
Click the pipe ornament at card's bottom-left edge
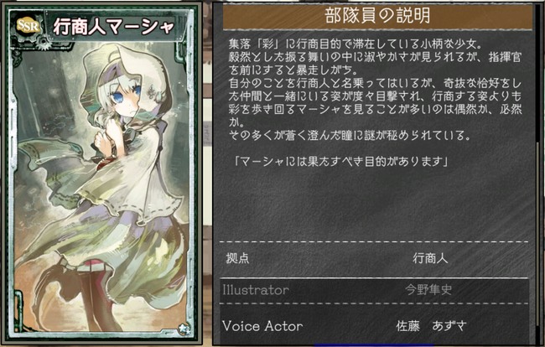coord(18,310)
